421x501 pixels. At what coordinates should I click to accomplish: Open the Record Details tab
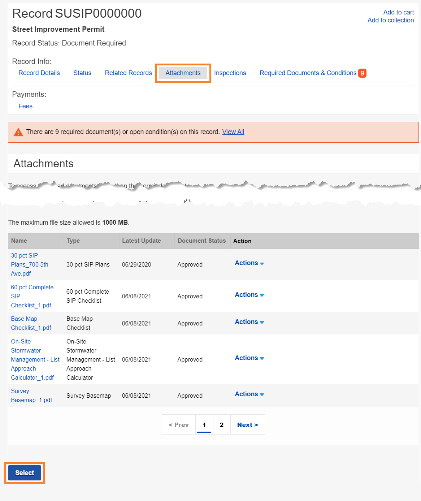[x=39, y=73]
